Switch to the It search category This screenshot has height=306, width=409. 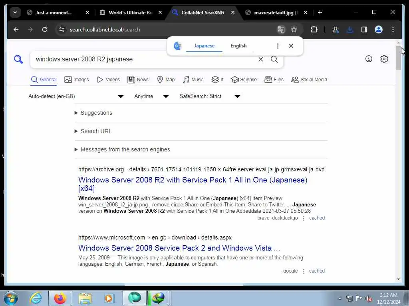pos(217,80)
